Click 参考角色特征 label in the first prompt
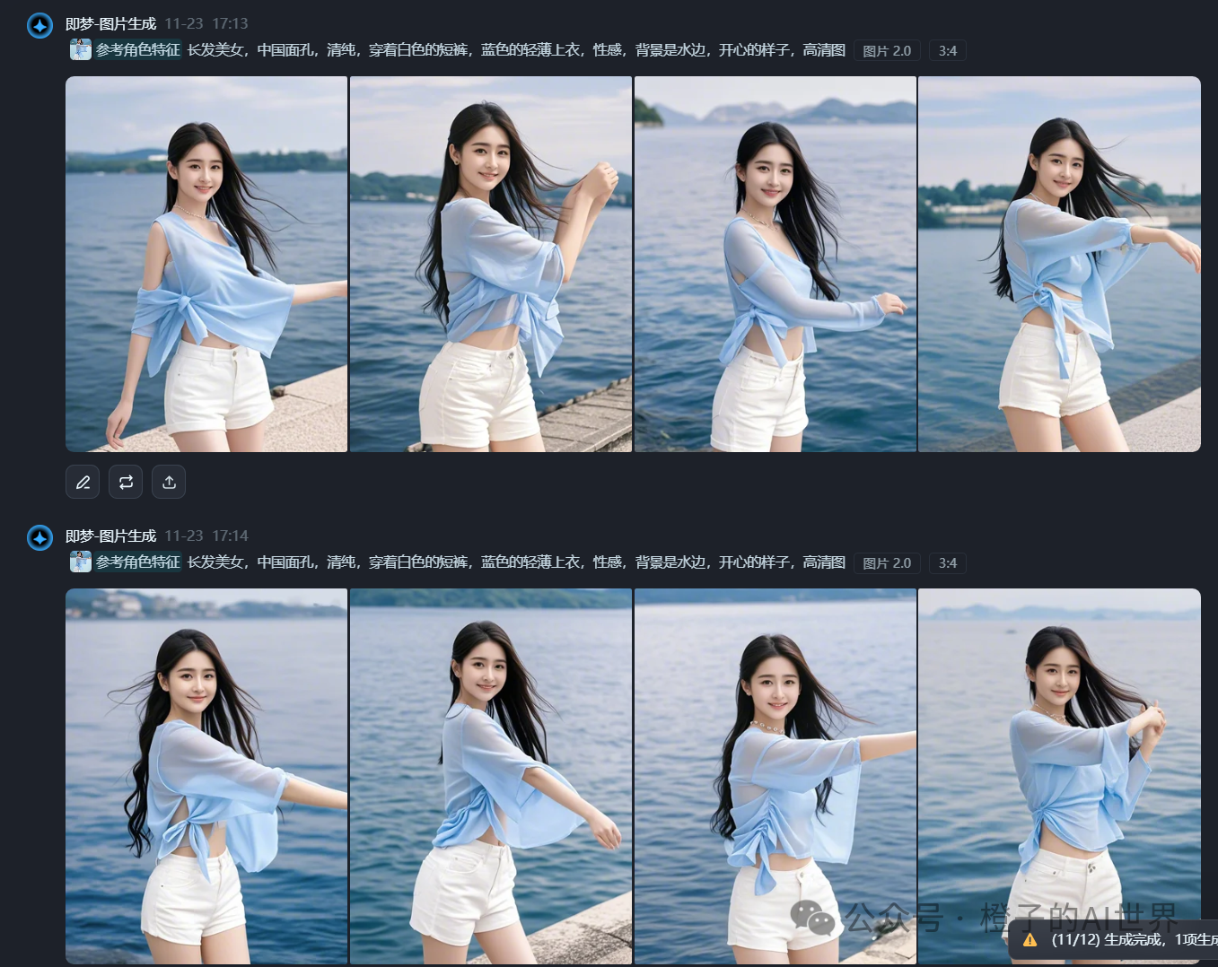This screenshot has height=967, width=1218. (138, 50)
